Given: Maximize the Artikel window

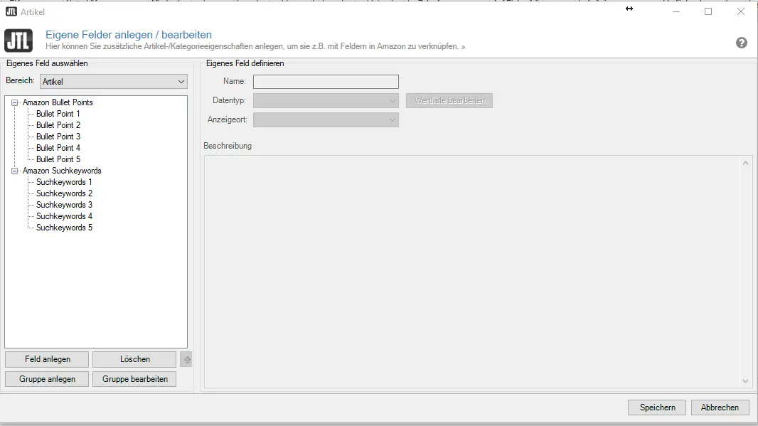Looking at the screenshot, I should coord(708,11).
